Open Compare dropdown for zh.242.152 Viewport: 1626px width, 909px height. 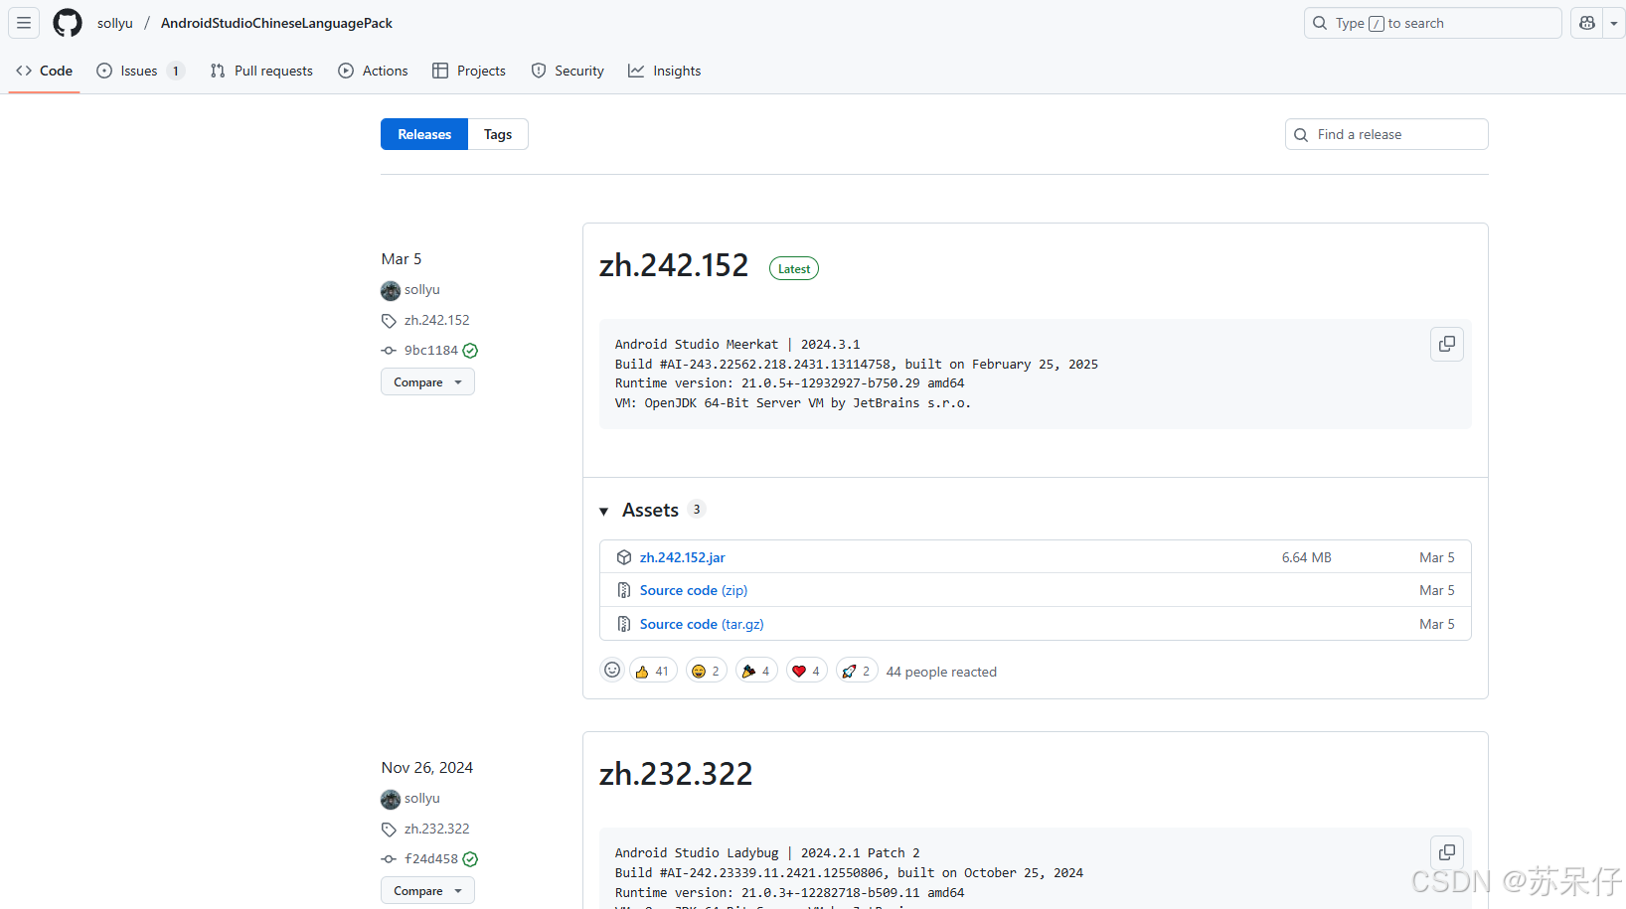click(x=427, y=381)
